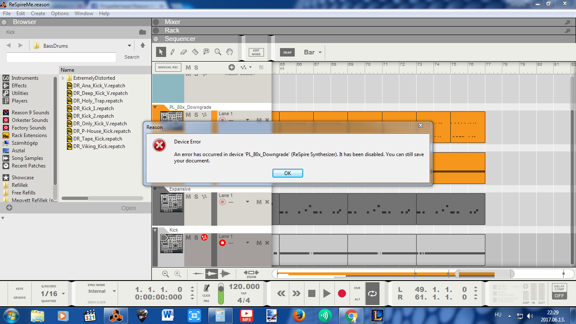The height and width of the screenshot is (324, 576).
Task: Click the ZOOM fit-to-width icon
Action: click(x=251, y=274)
